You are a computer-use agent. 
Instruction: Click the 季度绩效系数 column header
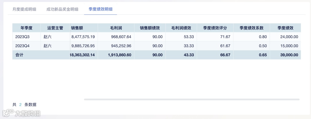pyautogui.click(x=251, y=28)
